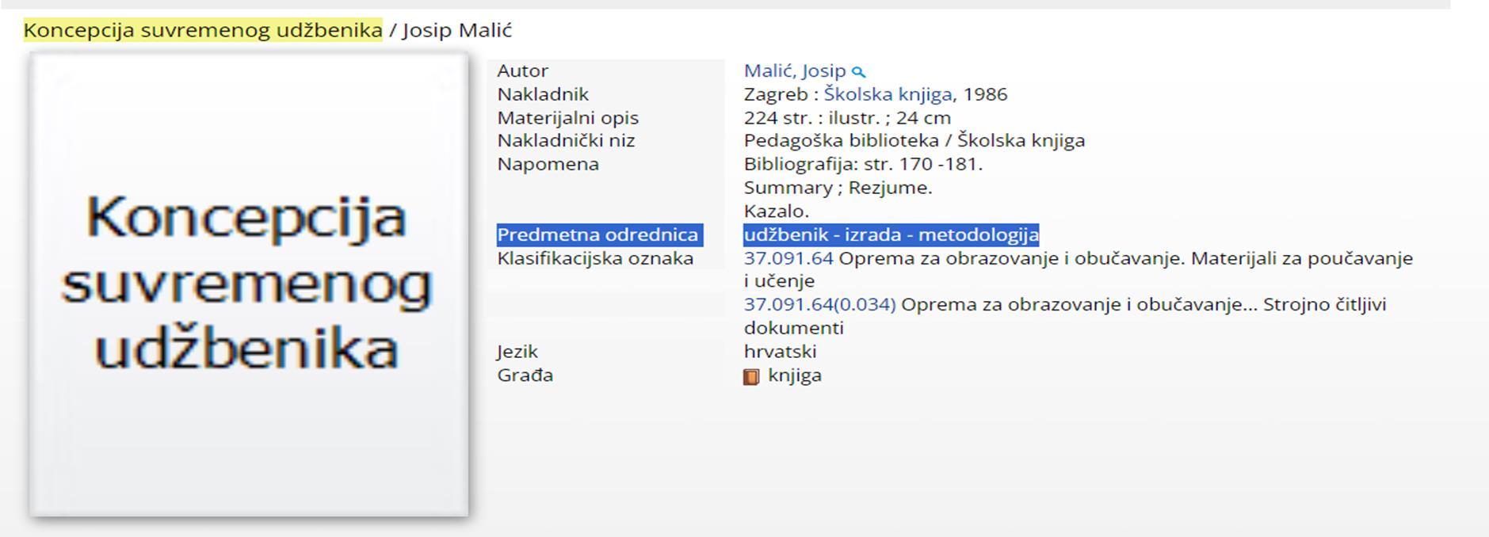
Task: Click the Klasifikacijska oznaka label
Action: pos(595,258)
